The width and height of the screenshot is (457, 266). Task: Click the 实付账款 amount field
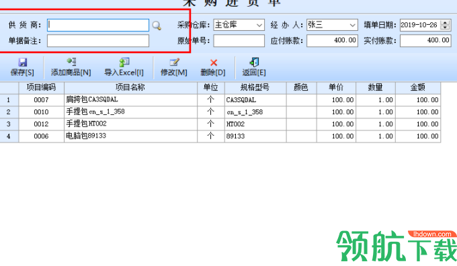click(x=425, y=41)
